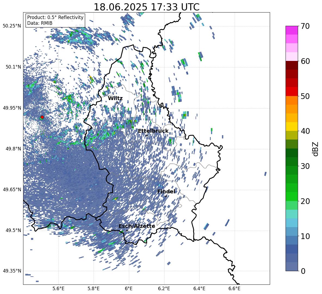Screen dimensions: 322x294
Task: Click the 49.35°N latitude tick label
Action: [12, 271]
